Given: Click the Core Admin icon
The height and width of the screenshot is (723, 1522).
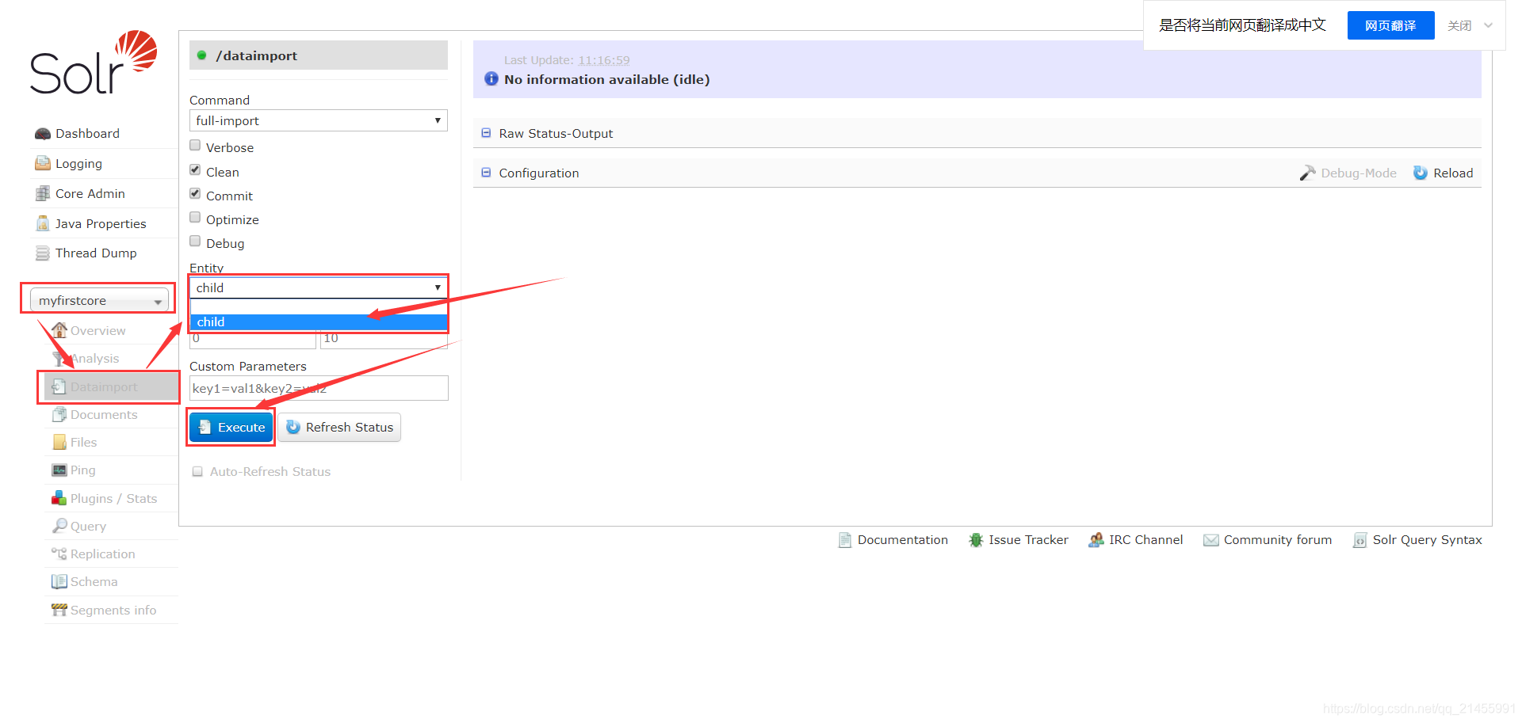Looking at the screenshot, I should 43,193.
